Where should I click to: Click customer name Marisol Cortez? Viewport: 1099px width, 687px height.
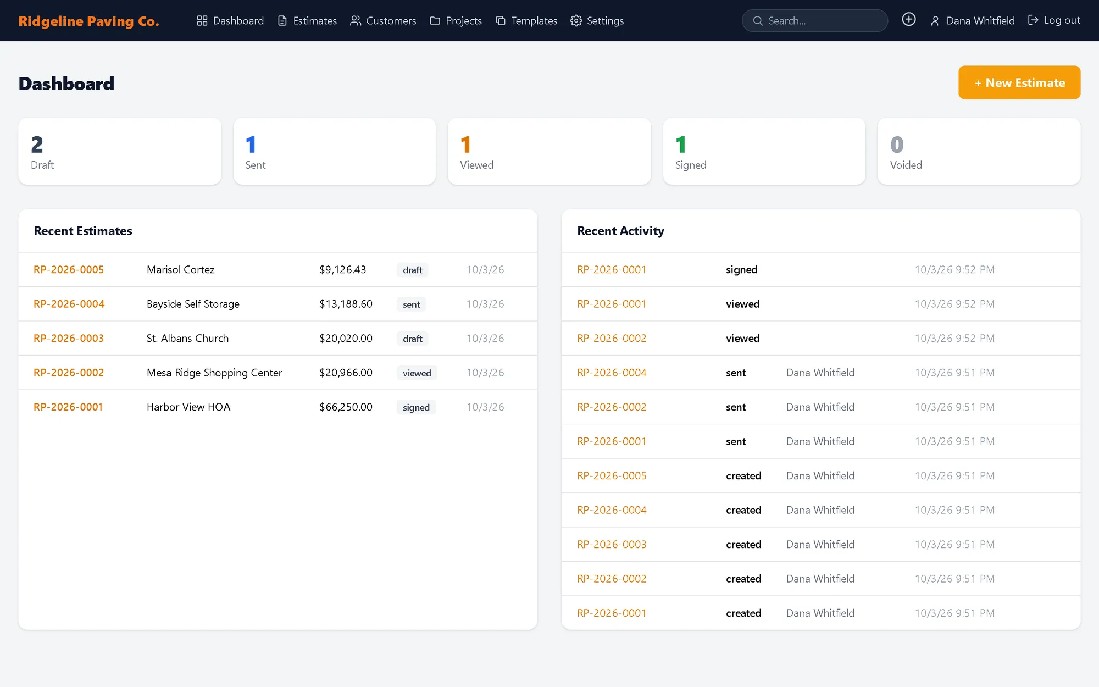[181, 270]
